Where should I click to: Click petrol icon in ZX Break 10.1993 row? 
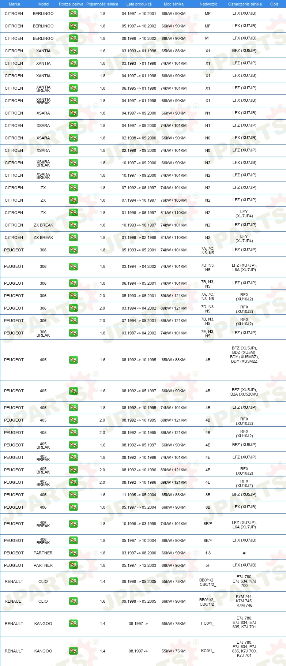(x=73, y=225)
